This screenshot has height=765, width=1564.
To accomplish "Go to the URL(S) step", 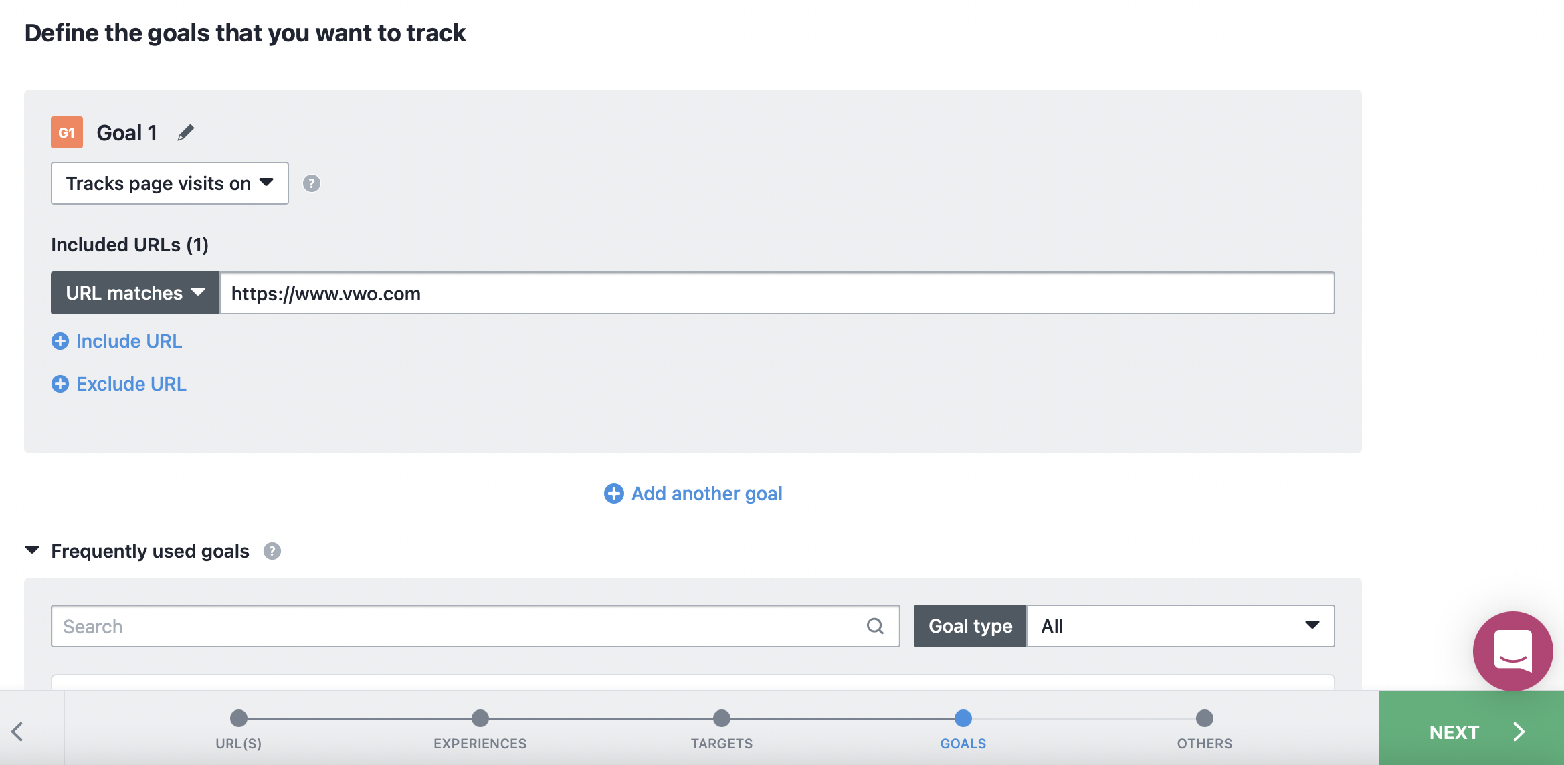I will tap(239, 719).
